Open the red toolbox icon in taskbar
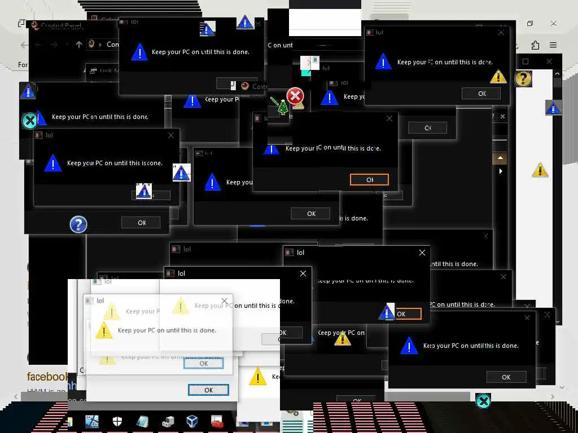The width and height of the screenshot is (578, 433). 217,421
